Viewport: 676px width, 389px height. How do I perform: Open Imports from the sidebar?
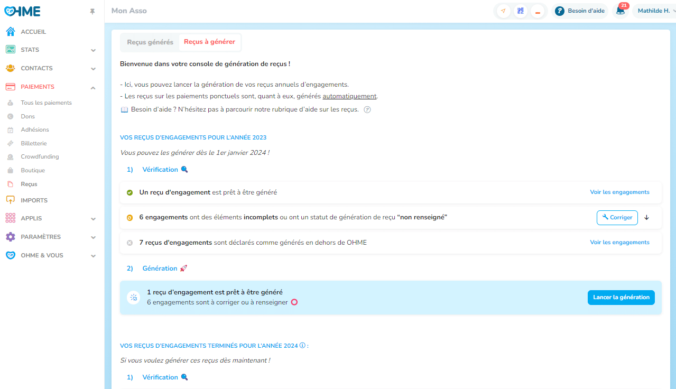click(x=34, y=200)
